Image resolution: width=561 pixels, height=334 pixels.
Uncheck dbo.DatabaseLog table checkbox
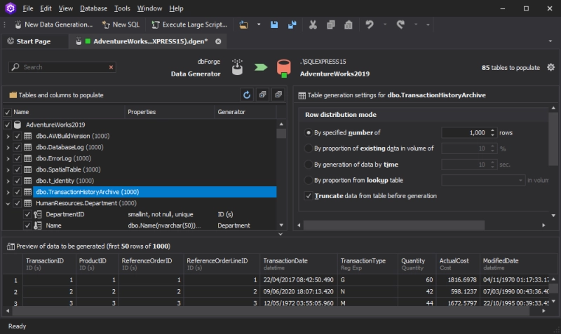[x=17, y=147]
